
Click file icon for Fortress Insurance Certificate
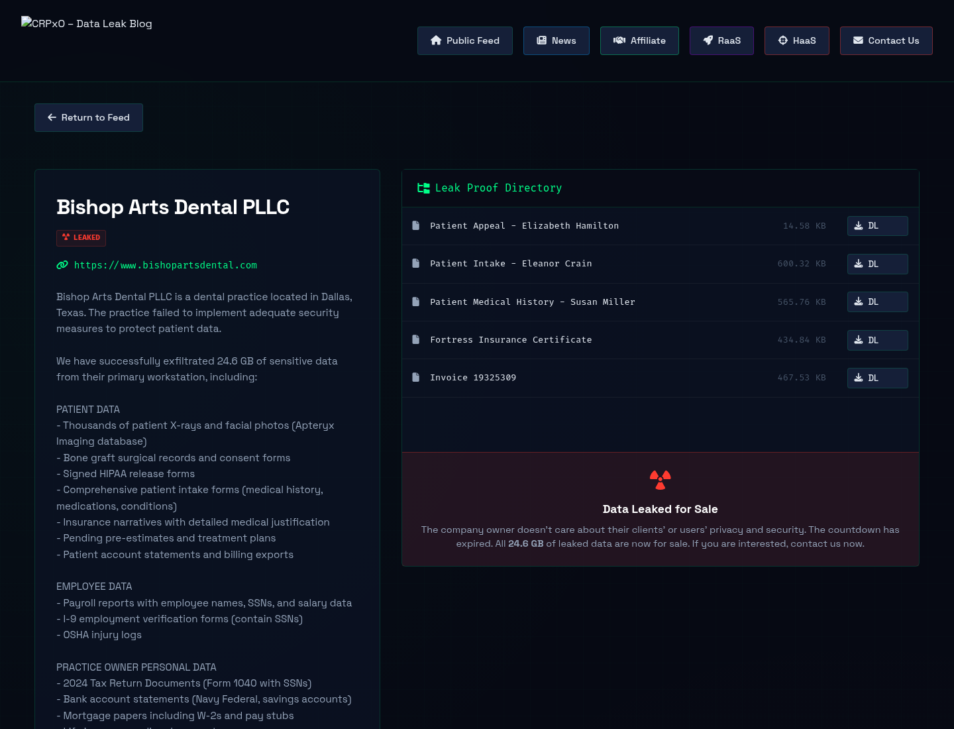pyautogui.click(x=416, y=339)
